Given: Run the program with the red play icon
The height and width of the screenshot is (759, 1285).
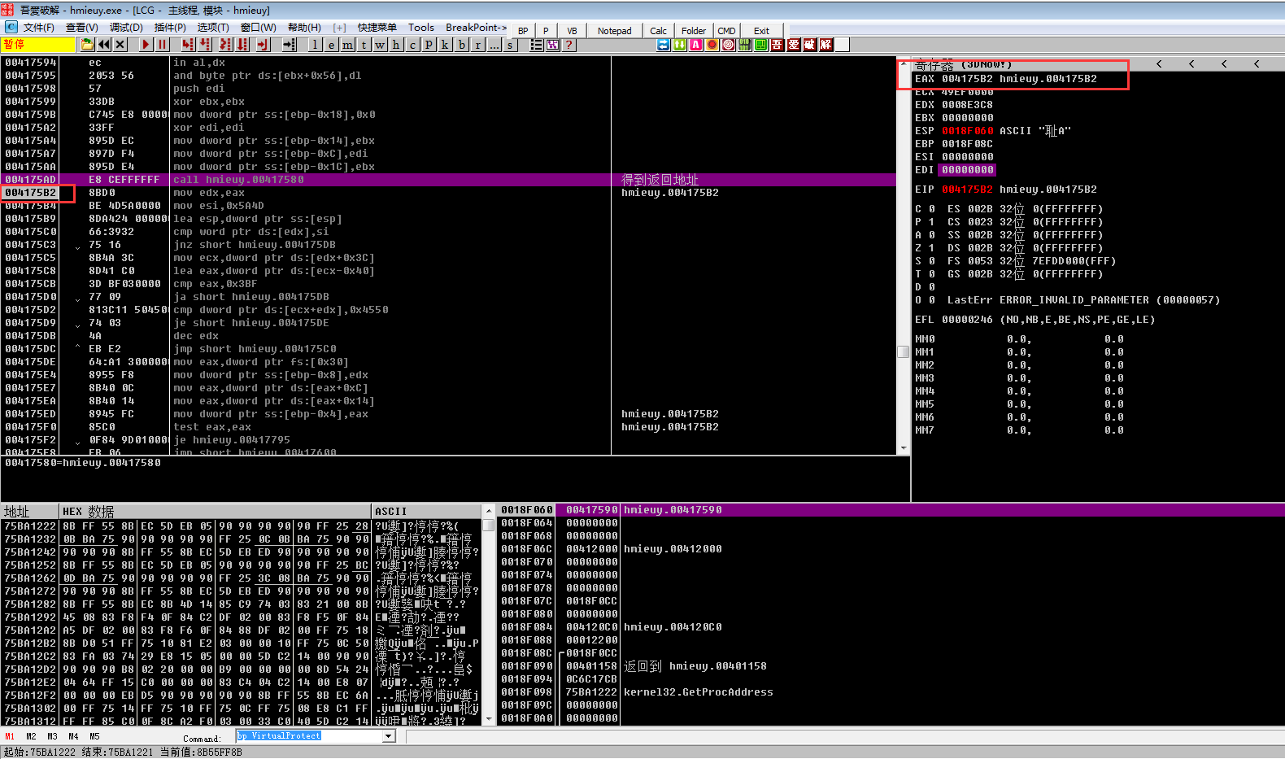Looking at the screenshot, I should (x=146, y=45).
